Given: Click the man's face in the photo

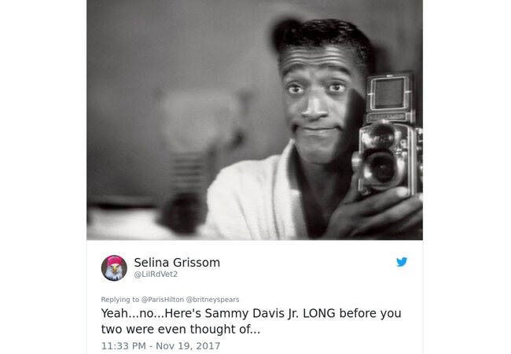Looking at the screenshot, I should click(x=318, y=105).
